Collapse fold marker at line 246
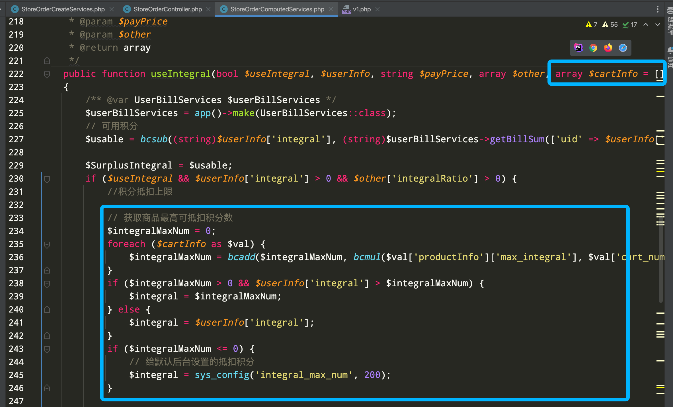 click(x=47, y=388)
